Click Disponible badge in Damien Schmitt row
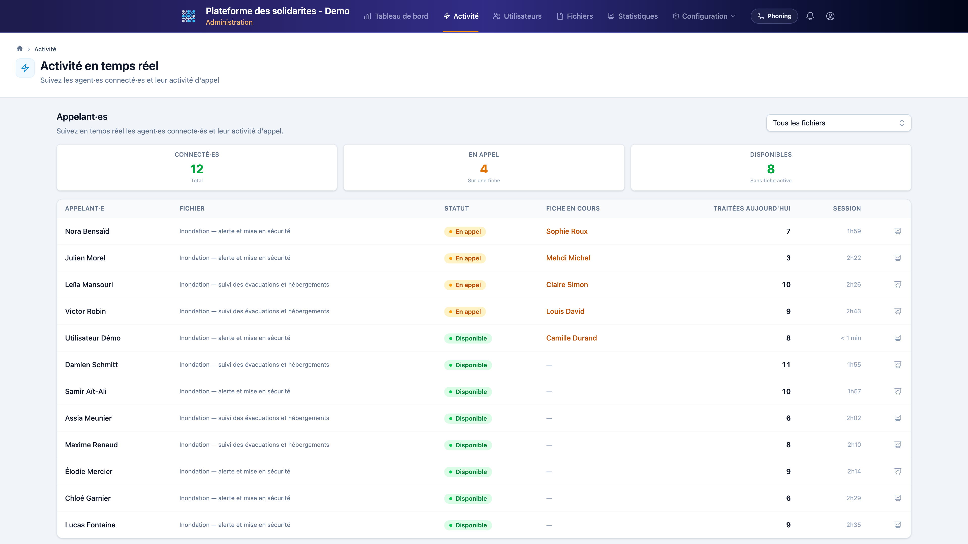This screenshot has height=544, width=968. coord(468,365)
